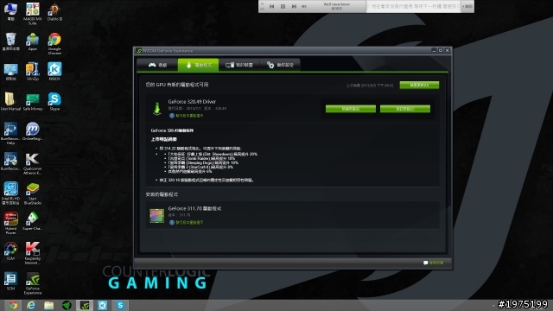Click the lyrics text bar in mini player
553x311 pixels.
tap(413, 6)
